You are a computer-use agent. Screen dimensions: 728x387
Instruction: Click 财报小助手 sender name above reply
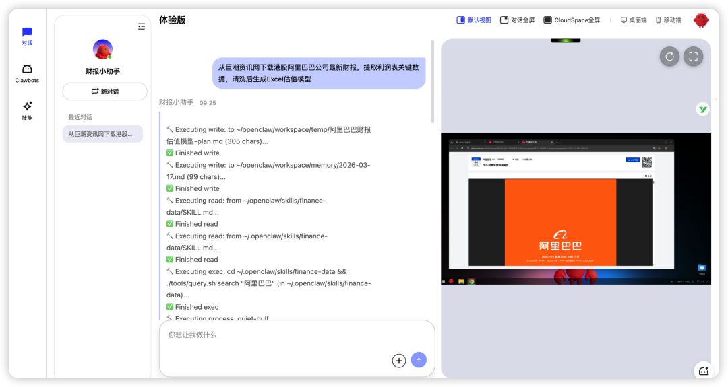(x=176, y=102)
